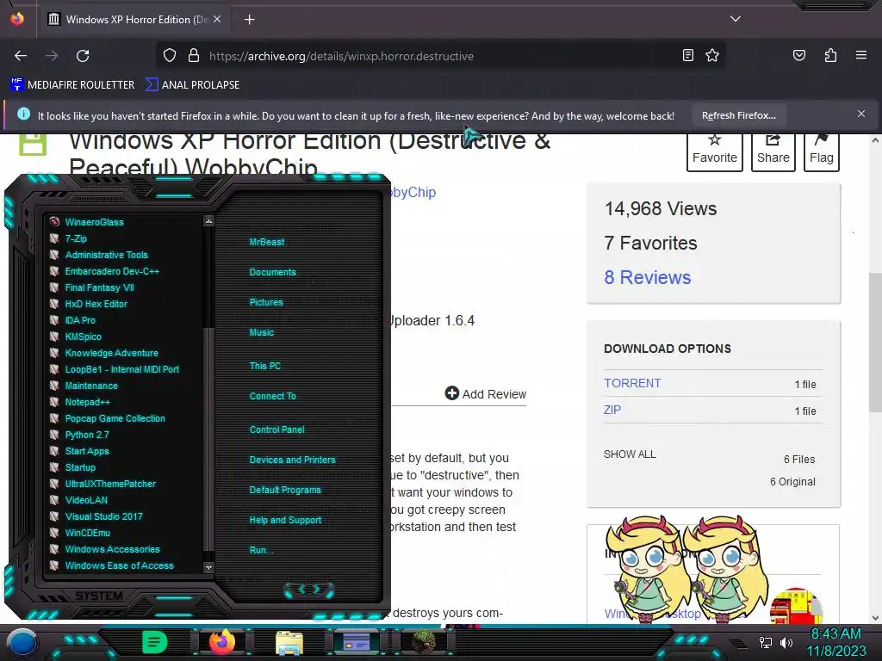This screenshot has height=661, width=882.
Task: Open the tracking protection shield icon
Action: click(170, 56)
